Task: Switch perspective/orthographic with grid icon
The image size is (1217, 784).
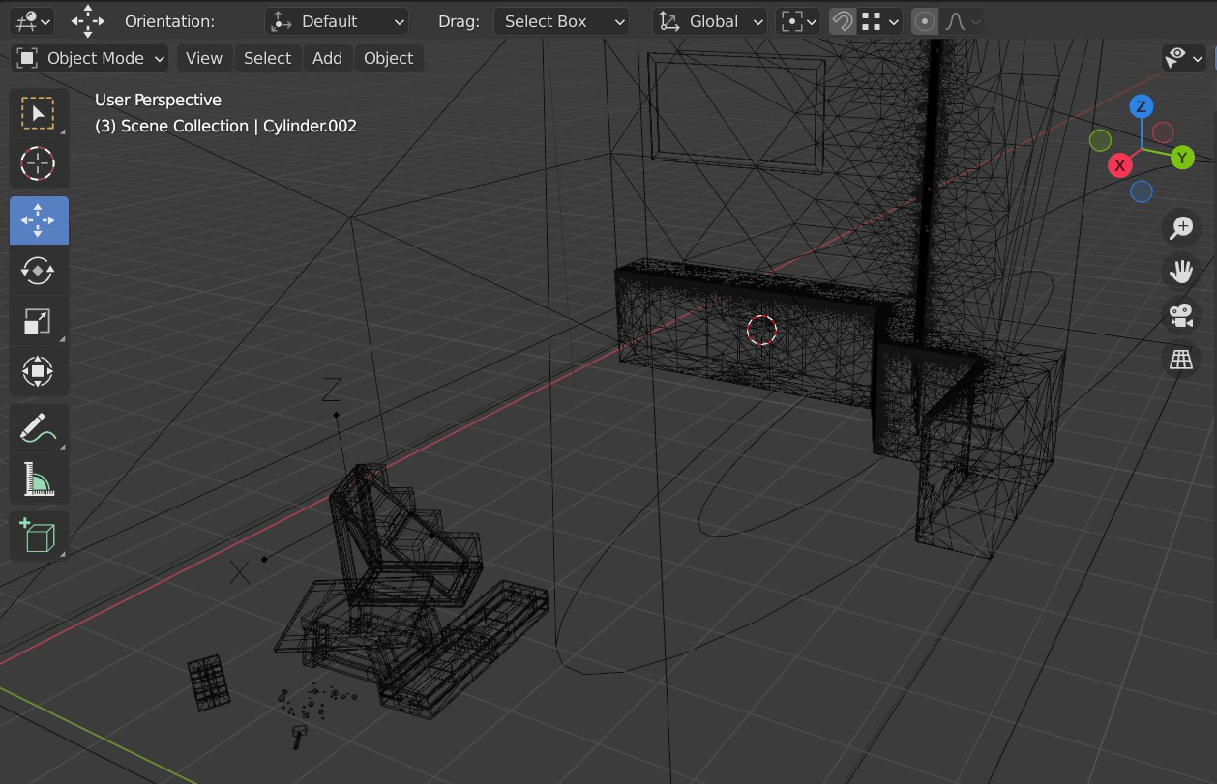Action: 1181,360
